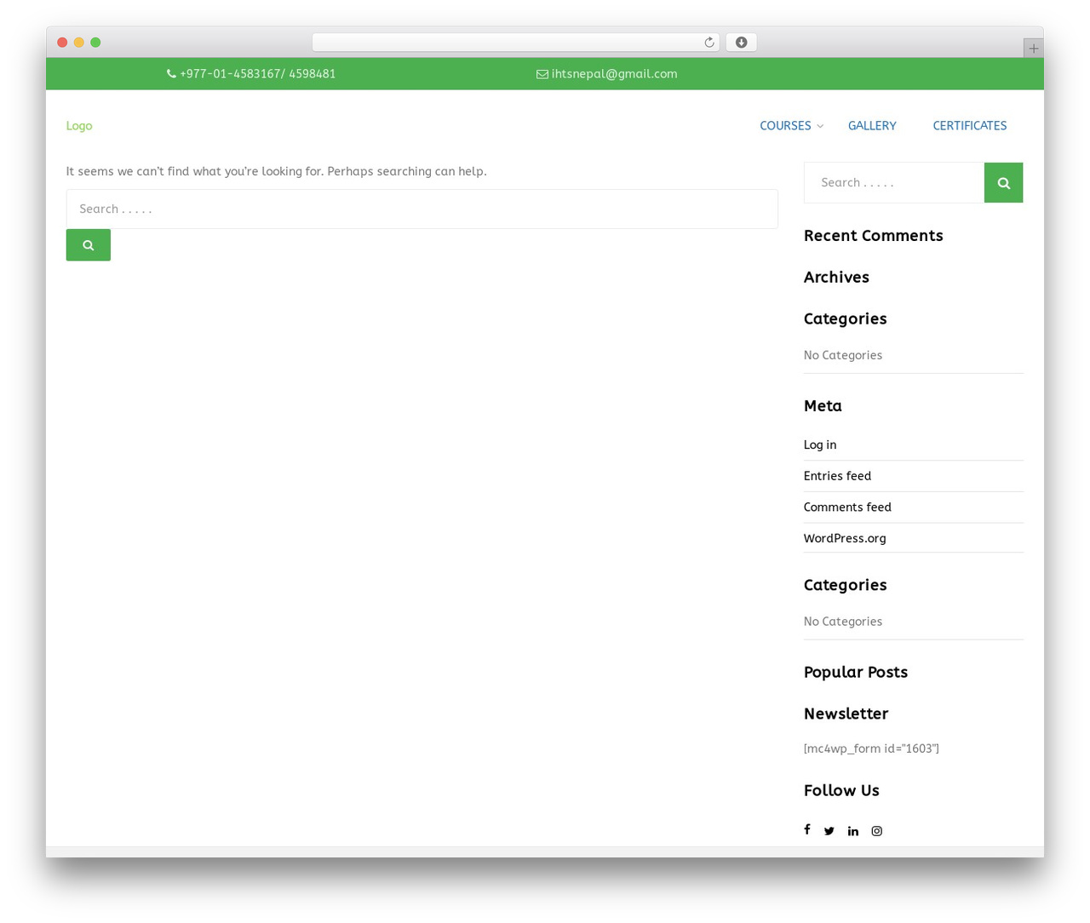
Task: Click the +977-01-4583167 phone number
Action: (257, 74)
